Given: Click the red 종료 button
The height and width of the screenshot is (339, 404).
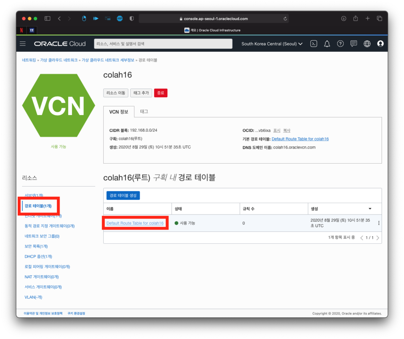Looking at the screenshot, I should tap(161, 93).
